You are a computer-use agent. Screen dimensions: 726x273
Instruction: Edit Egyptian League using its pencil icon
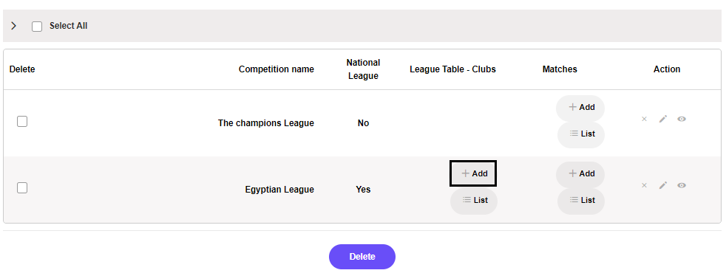[x=663, y=185]
